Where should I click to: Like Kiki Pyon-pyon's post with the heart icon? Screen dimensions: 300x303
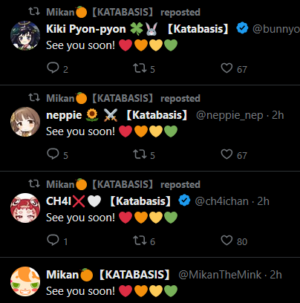[x=226, y=68]
